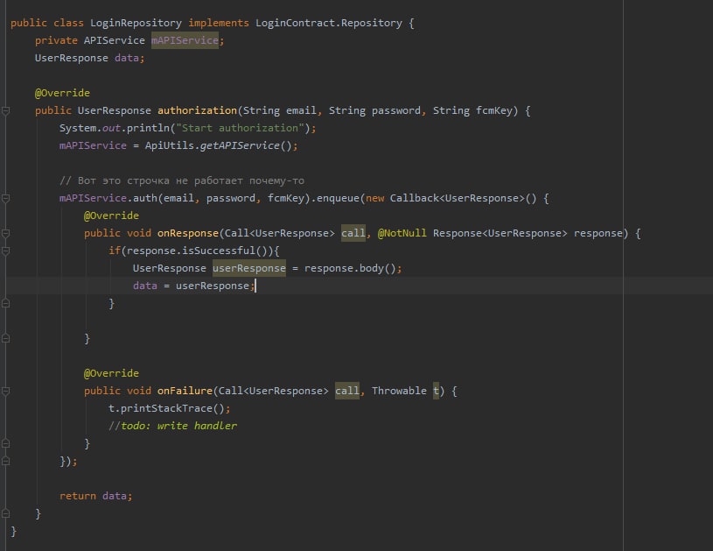The height and width of the screenshot is (551, 713).
Task: Click the 'return data;' statement
Action: 96,496
